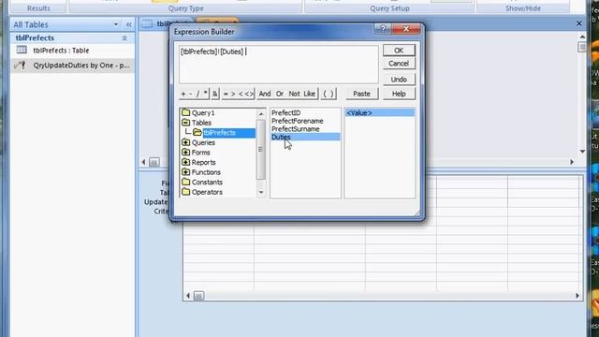This screenshot has width=599, height=337.
Task: Expand the Queries folder
Action: pyautogui.click(x=185, y=142)
